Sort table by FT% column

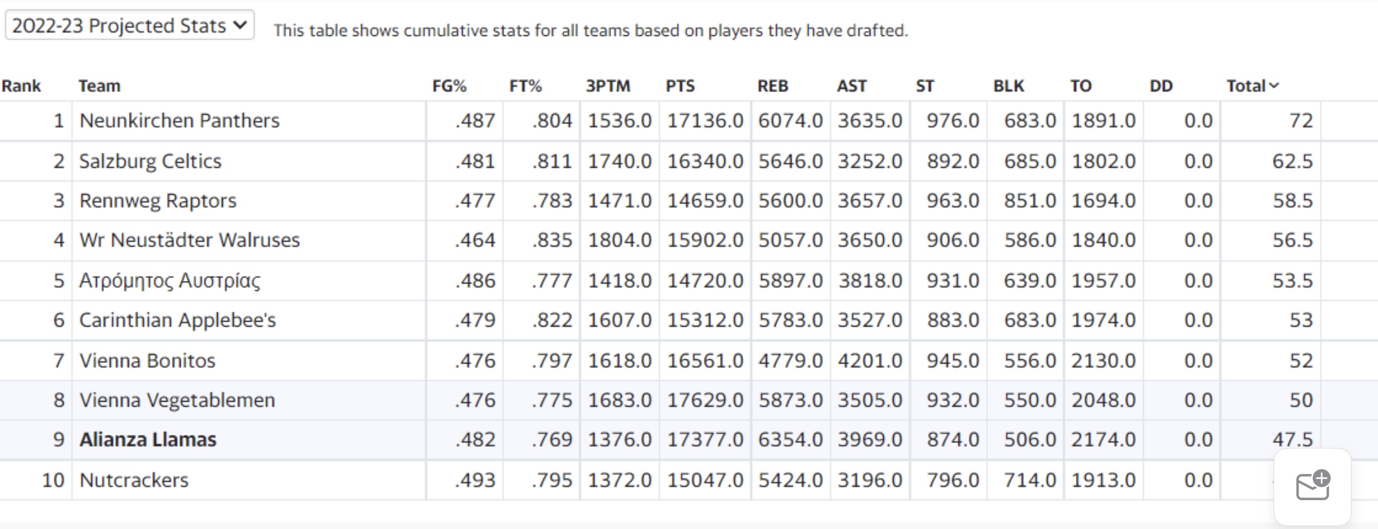coord(525,86)
